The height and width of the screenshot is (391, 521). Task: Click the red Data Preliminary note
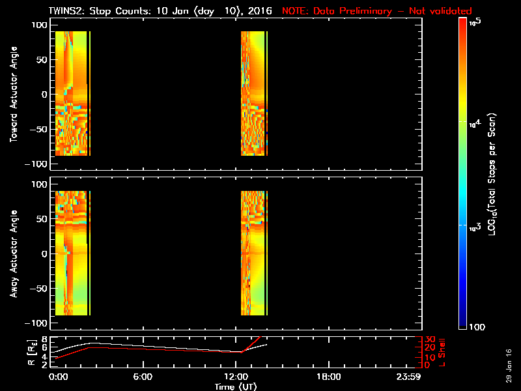(x=377, y=11)
